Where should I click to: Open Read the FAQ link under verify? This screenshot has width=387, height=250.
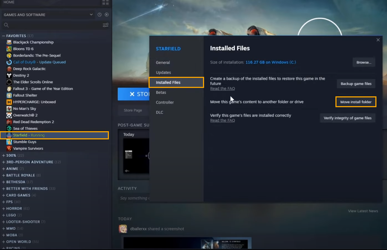coord(223,121)
